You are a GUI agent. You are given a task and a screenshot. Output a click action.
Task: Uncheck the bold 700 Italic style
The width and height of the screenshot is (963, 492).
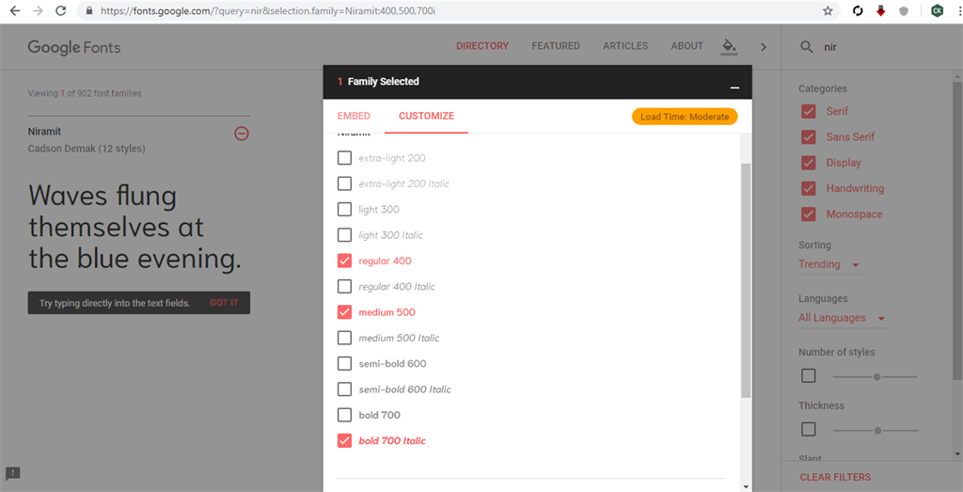pyautogui.click(x=344, y=440)
